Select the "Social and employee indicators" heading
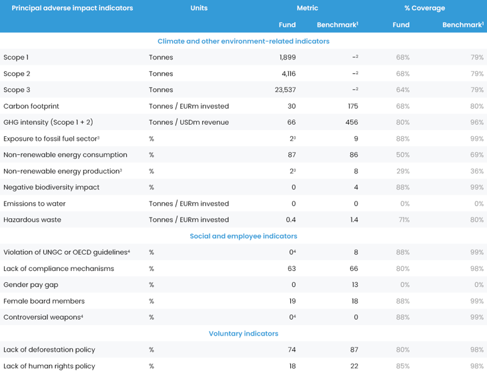This screenshot has height=381, width=487. tap(243, 236)
